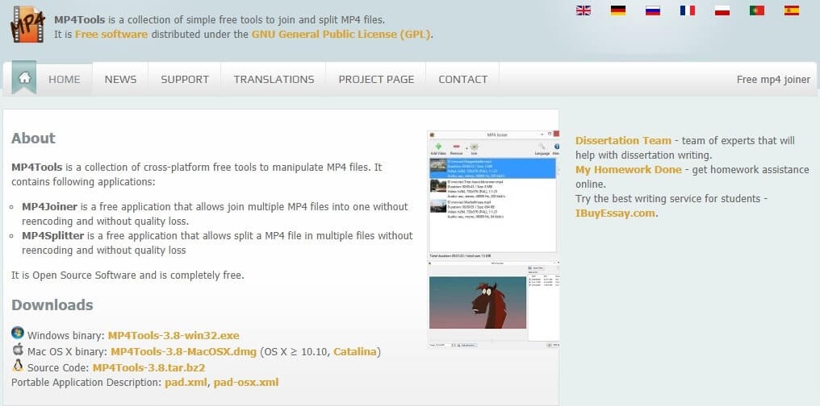Enlarge the MP4 Joiner screenshot thumbnail
The image size is (820, 406).
tap(494, 195)
